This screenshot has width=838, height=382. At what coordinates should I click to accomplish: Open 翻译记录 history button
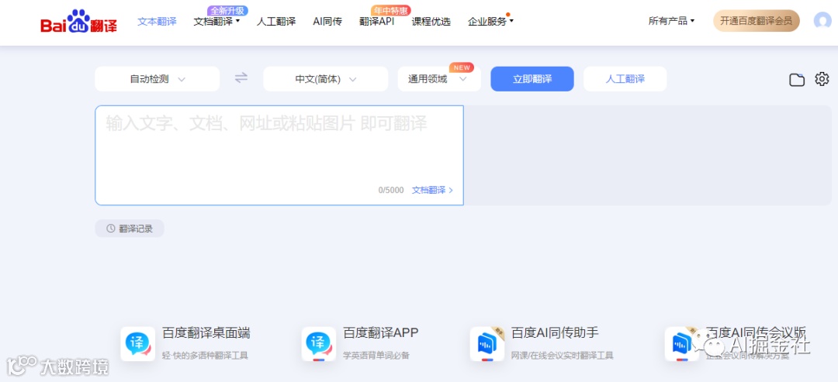tap(130, 229)
